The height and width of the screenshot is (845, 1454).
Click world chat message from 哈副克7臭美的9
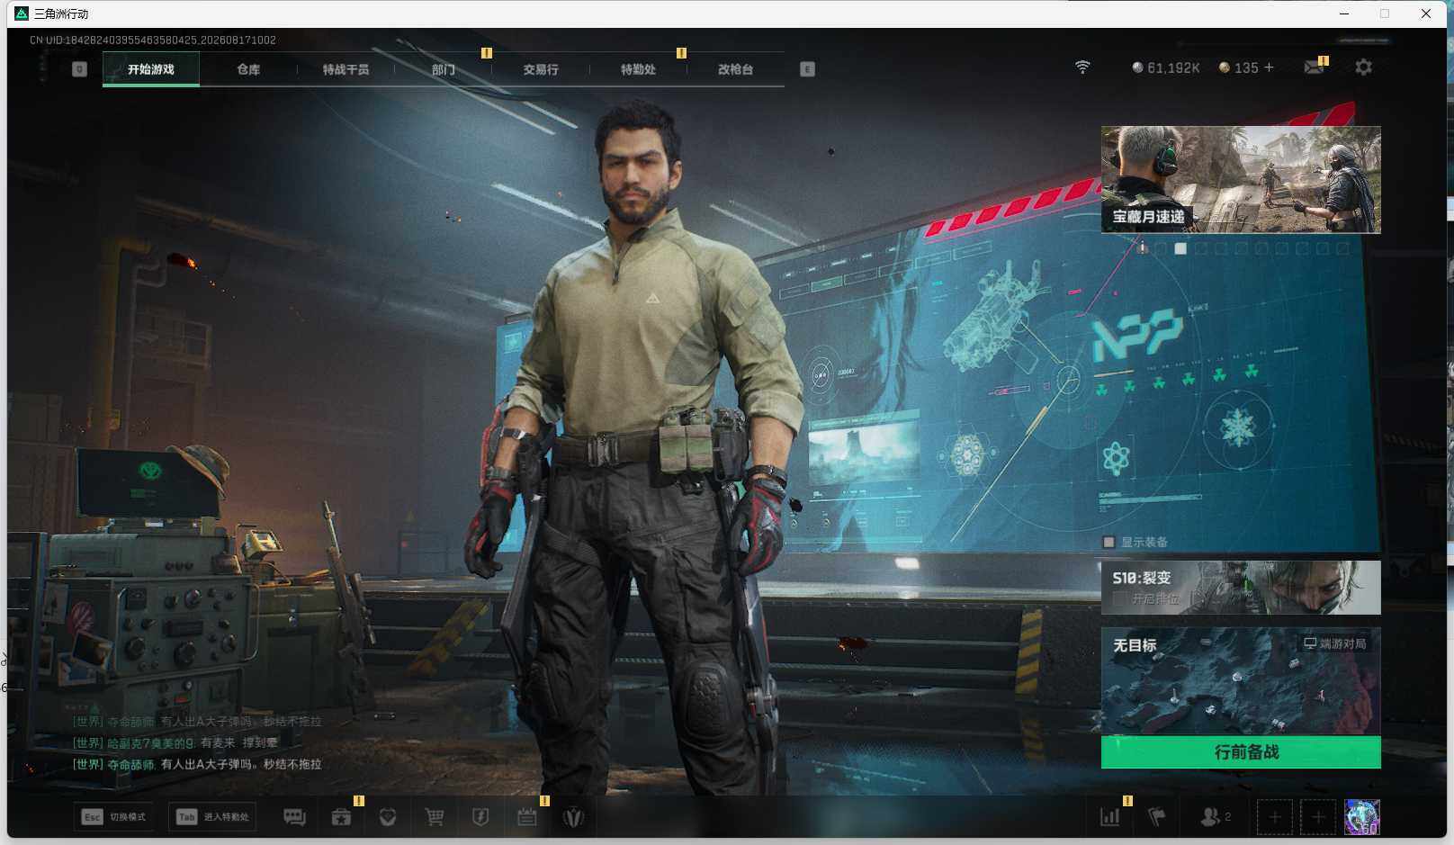pos(175,742)
